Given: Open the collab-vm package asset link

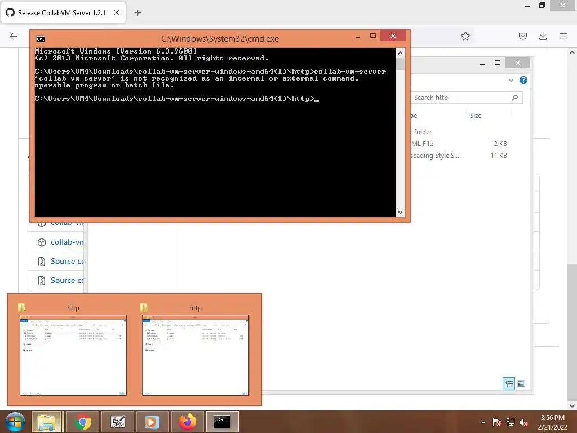Looking at the screenshot, I should pos(67,242).
